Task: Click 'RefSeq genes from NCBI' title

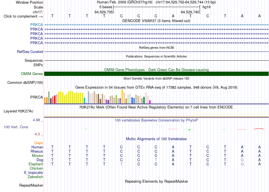Action: 157,48
